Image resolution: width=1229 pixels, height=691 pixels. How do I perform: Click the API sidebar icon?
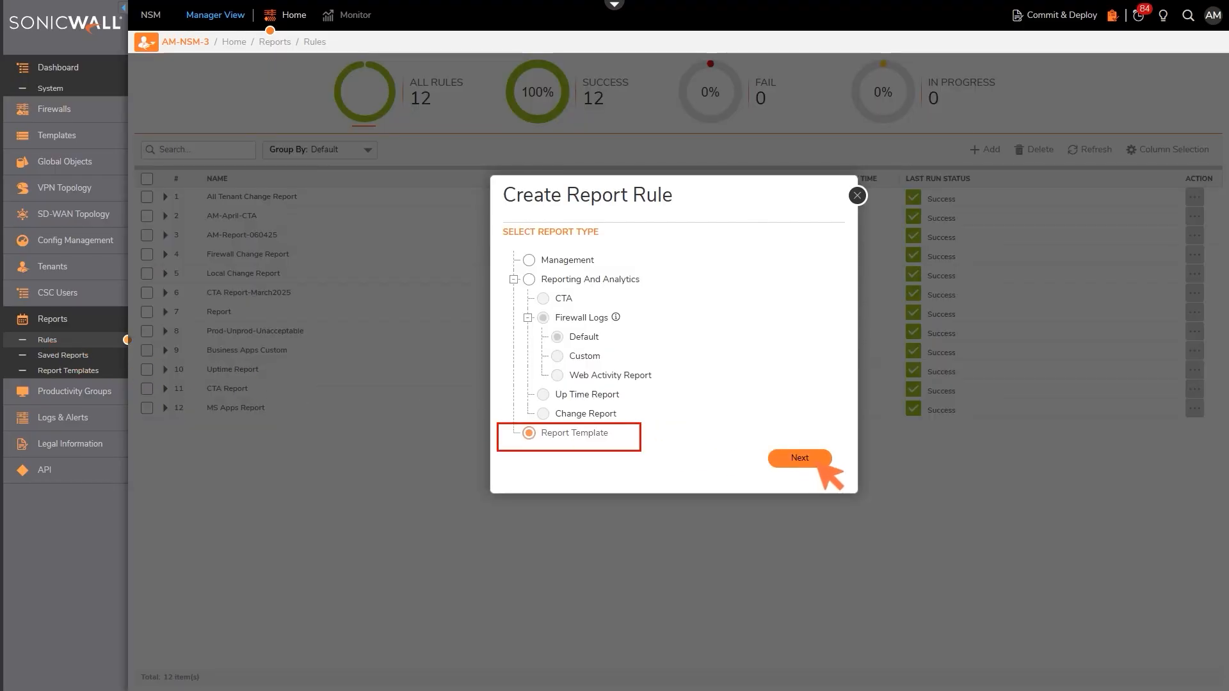[22, 470]
